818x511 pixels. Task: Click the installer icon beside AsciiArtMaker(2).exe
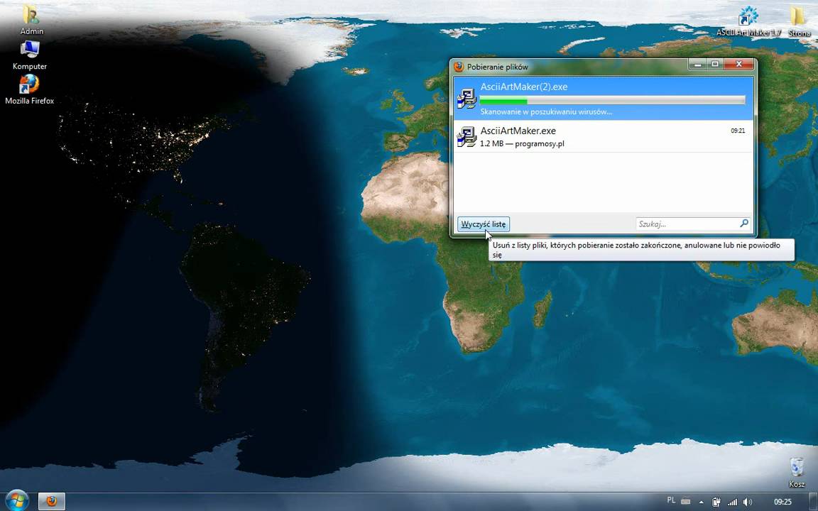[467, 98]
